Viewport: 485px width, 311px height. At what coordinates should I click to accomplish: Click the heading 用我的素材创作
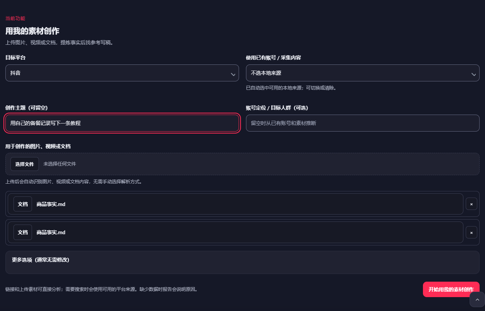(x=32, y=31)
